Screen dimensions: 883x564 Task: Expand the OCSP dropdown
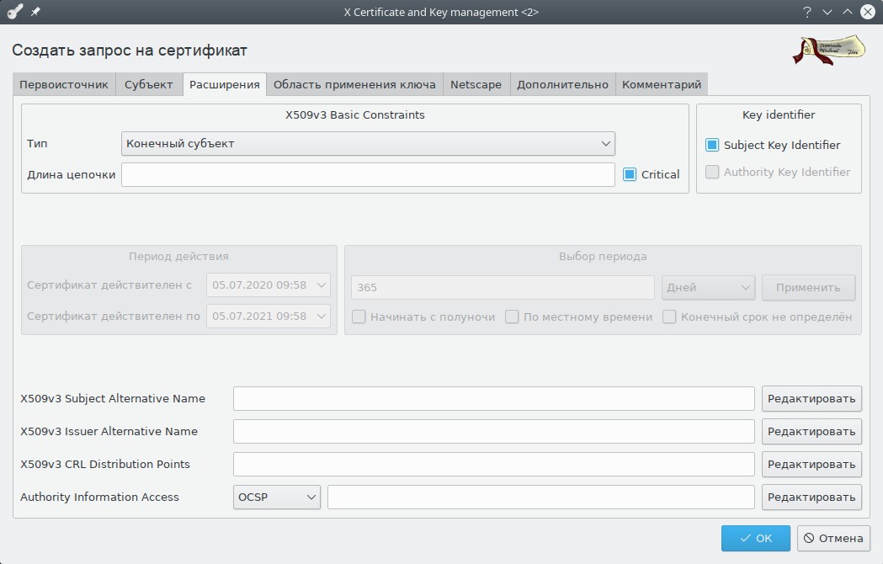(x=276, y=497)
